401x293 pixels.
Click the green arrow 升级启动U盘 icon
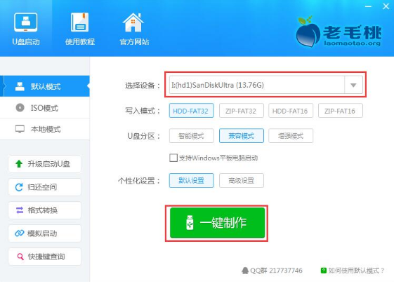[19, 164]
